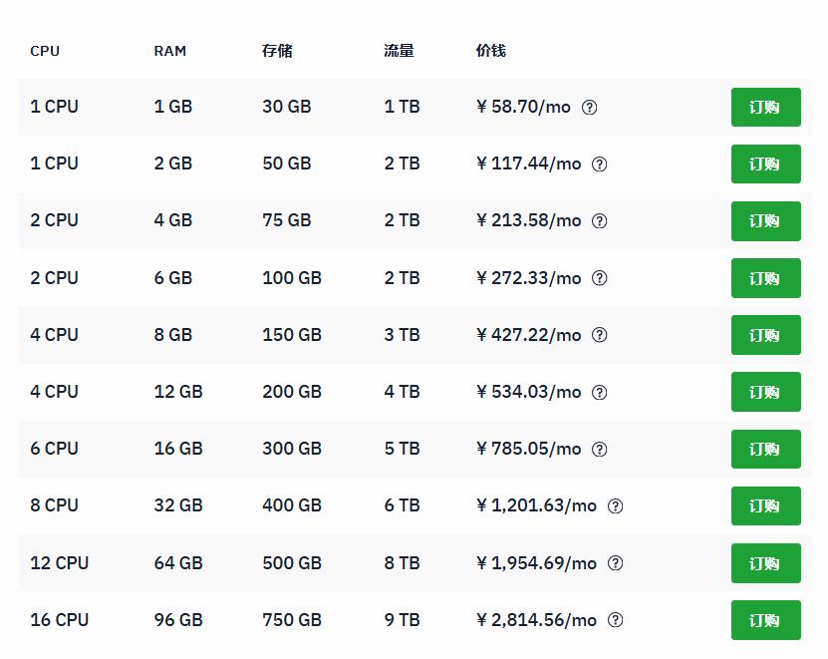Click the help icon next to ¥58.70/mo

coord(591,107)
